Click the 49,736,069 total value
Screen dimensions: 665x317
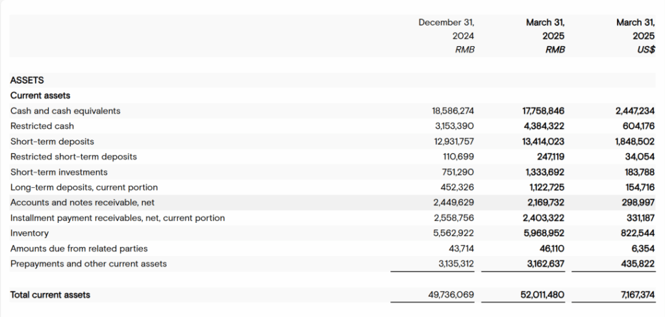[x=453, y=295]
